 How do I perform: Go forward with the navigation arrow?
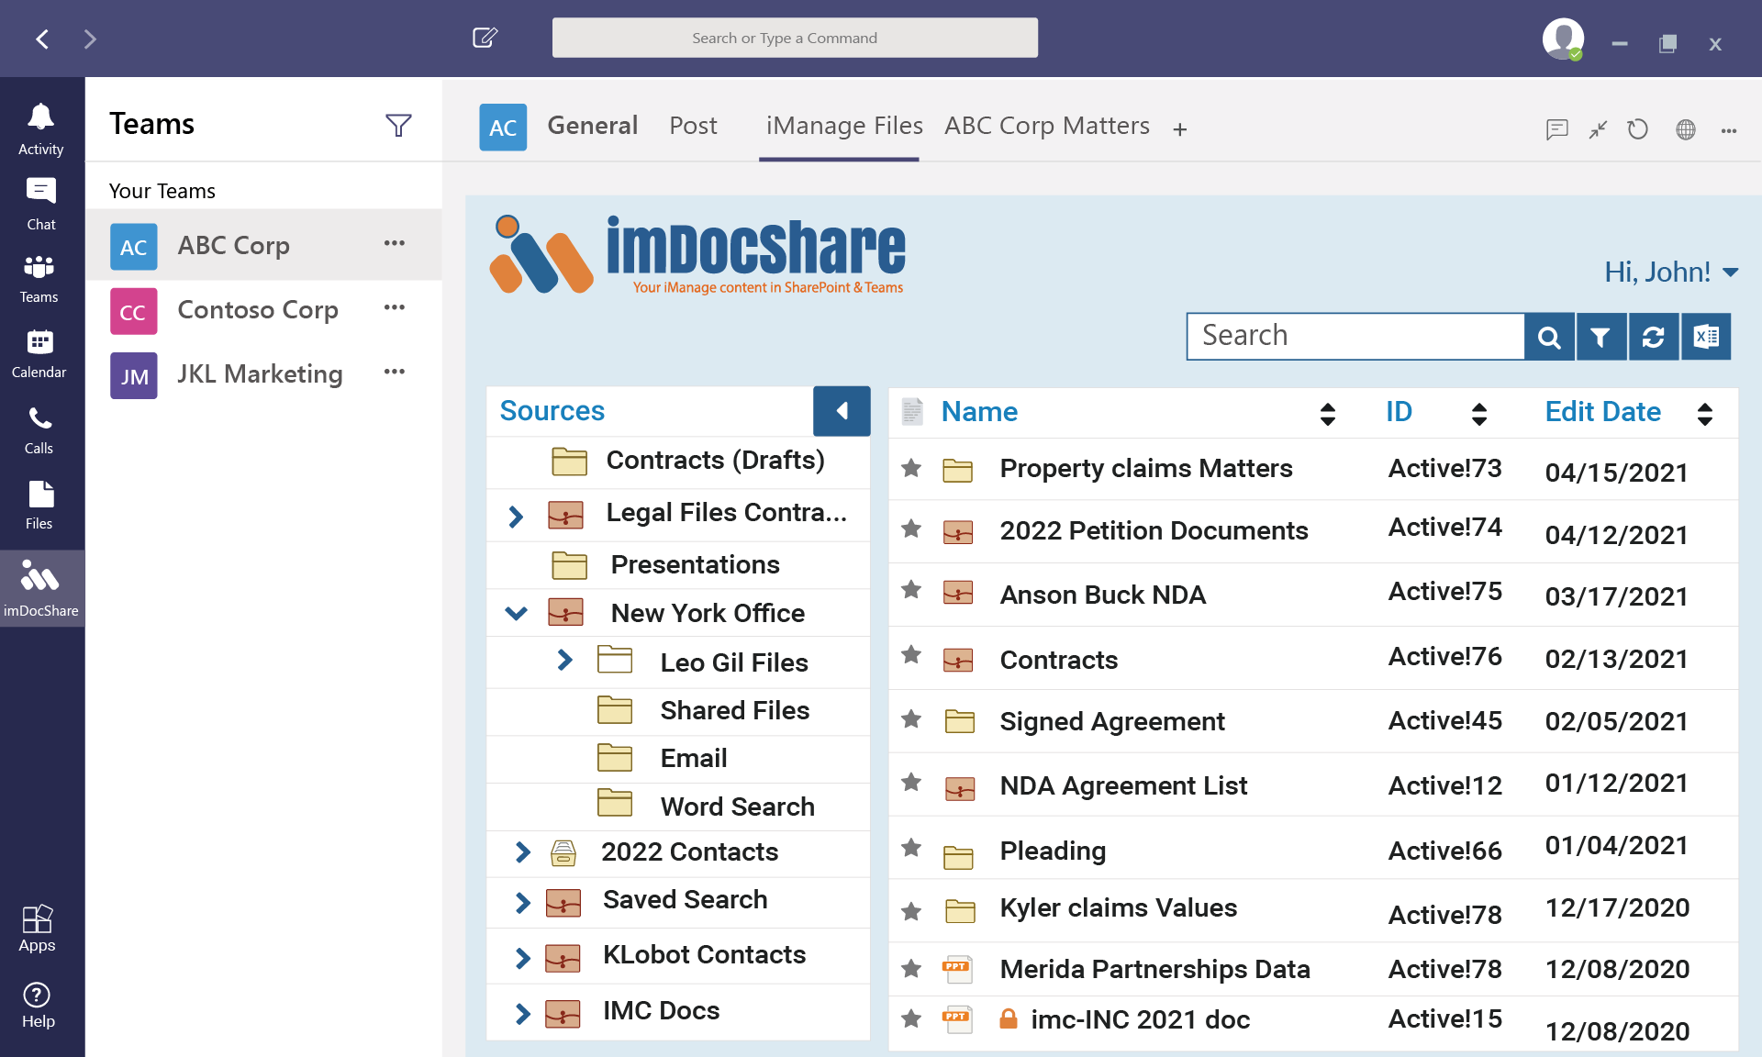[90, 39]
